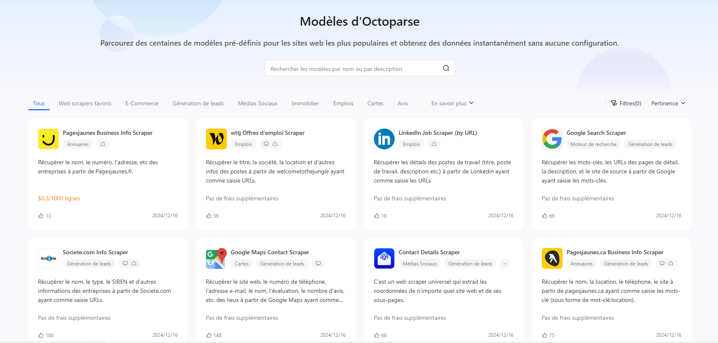This screenshot has height=343, width=718.
Task: Click thumbs-up on Pagesjaunes.ca Business Info Scraper
Action: tap(545, 335)
